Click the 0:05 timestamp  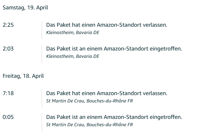pyautogui.click(x=8, y=117)
